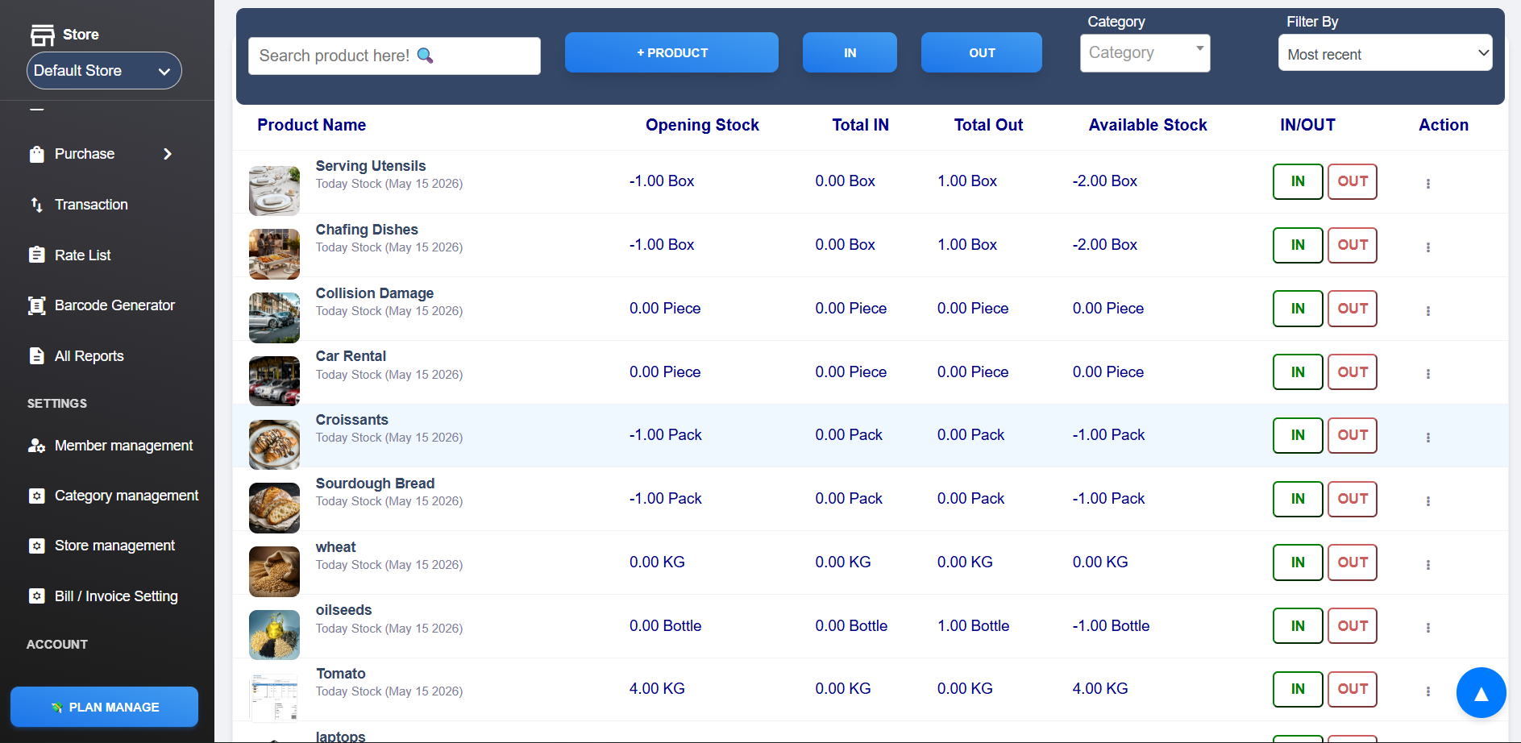
Task: Click the Transaction arrows icon
Action: click(36, 205)
